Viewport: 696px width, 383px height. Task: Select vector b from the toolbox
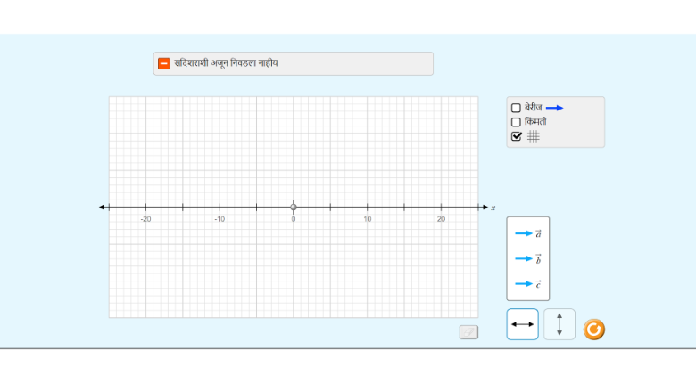click(527, 258)
